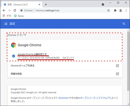
Task: Open the Chromium hyperlink
Action: [x=64, y=98]
